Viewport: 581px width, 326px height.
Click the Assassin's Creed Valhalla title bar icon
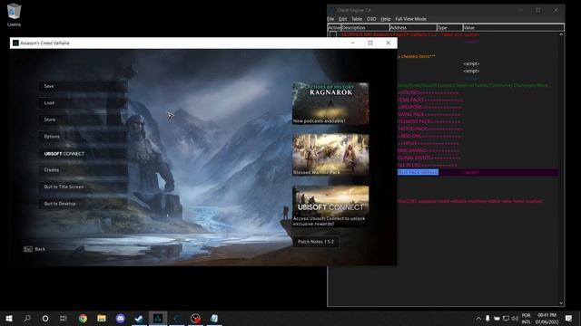click(15, 43)
